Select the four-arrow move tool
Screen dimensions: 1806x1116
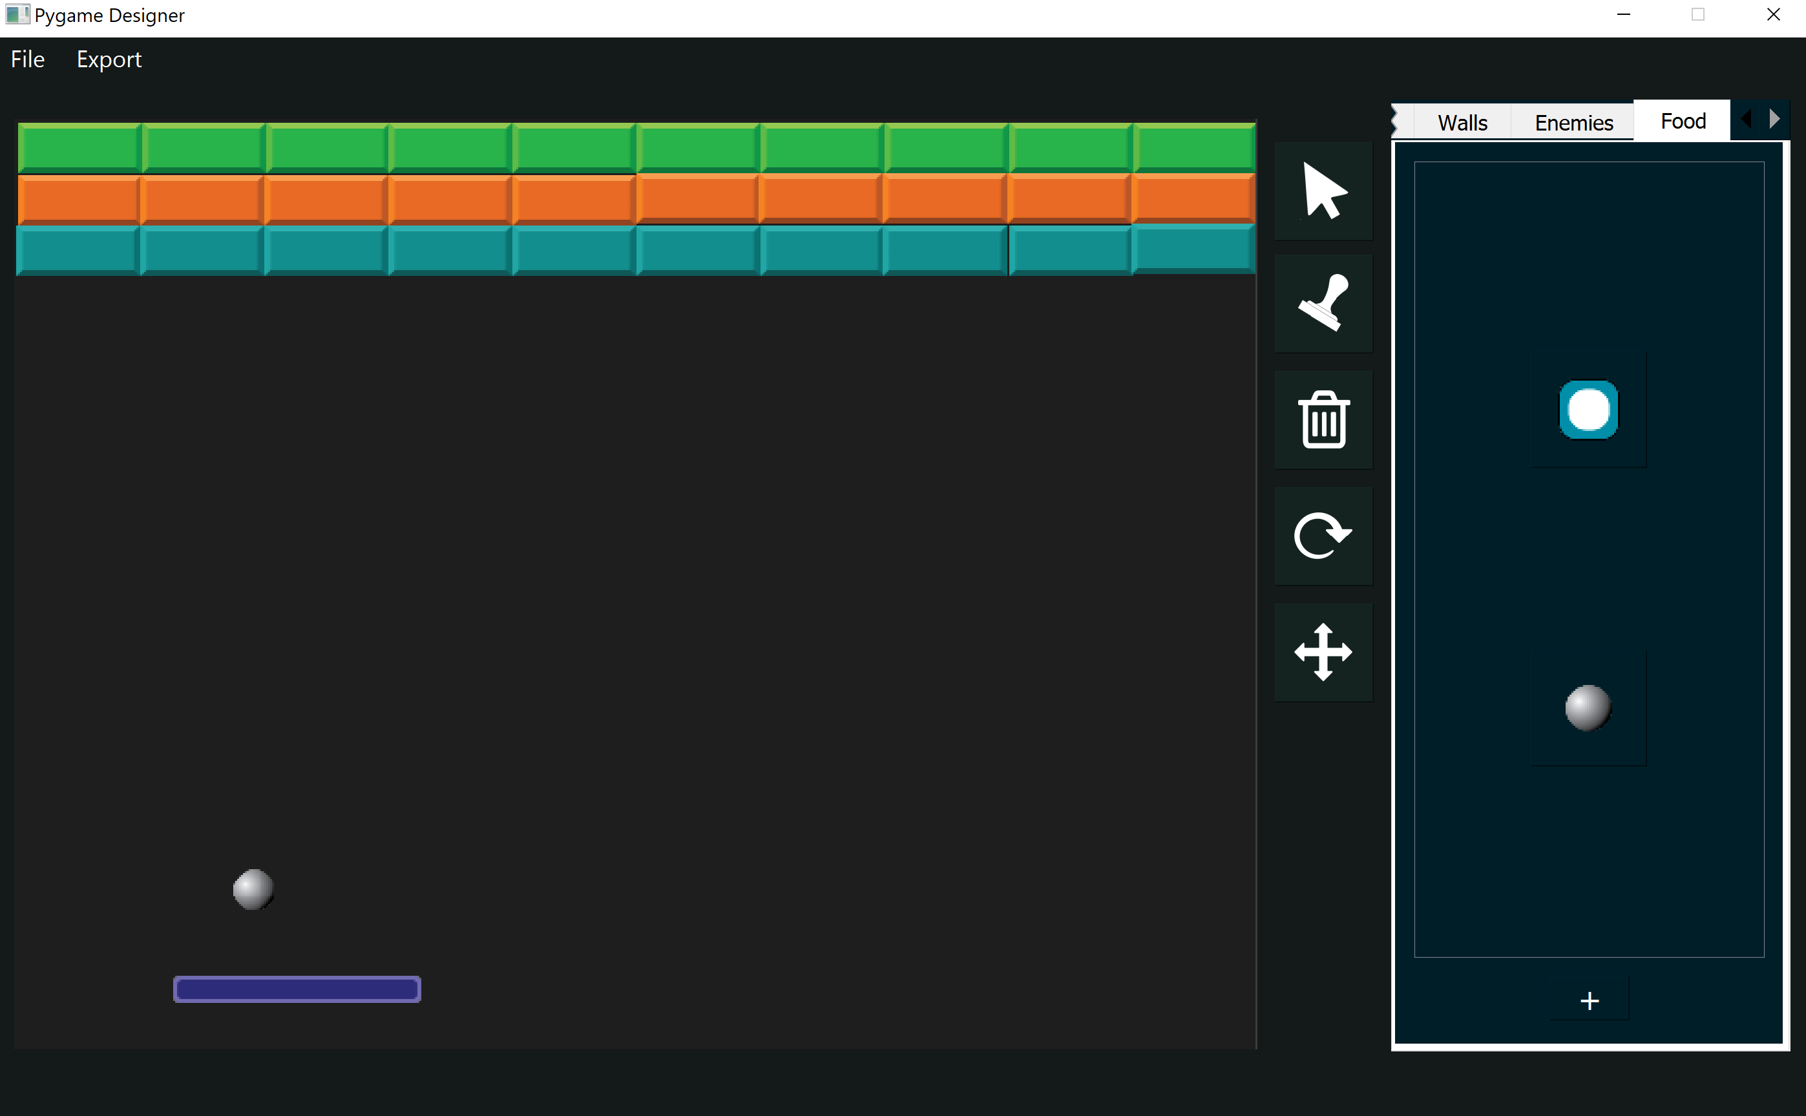[x=1323, y=652]
